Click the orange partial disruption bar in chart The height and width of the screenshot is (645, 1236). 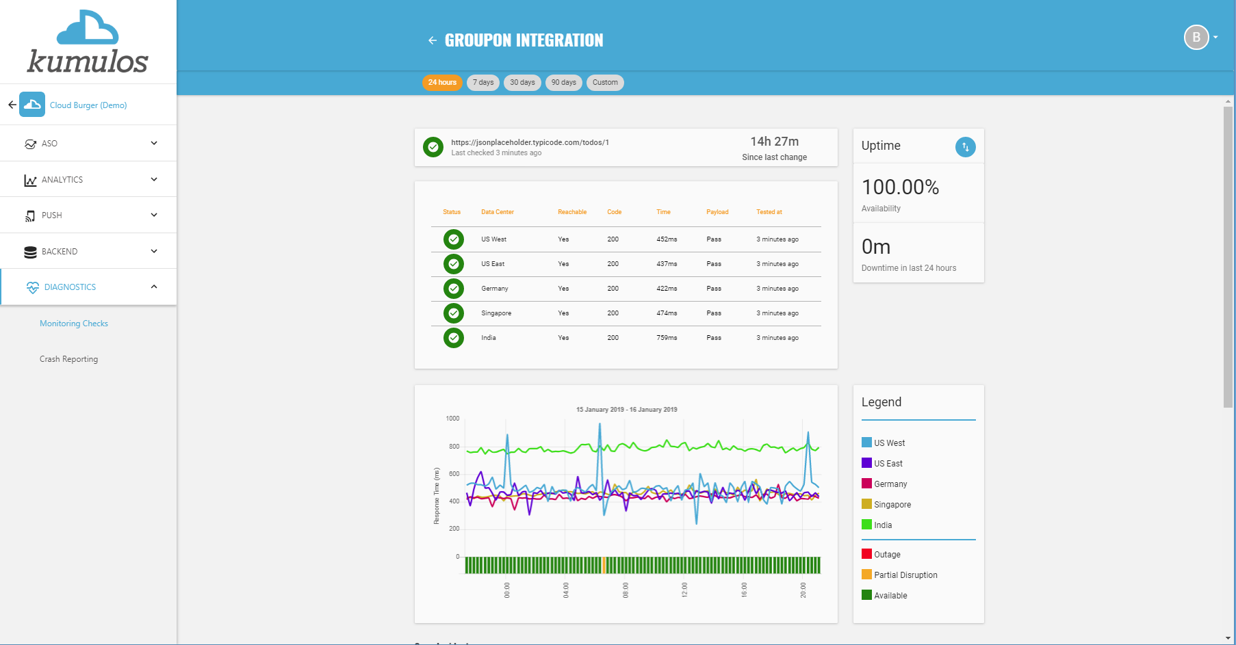604,565
